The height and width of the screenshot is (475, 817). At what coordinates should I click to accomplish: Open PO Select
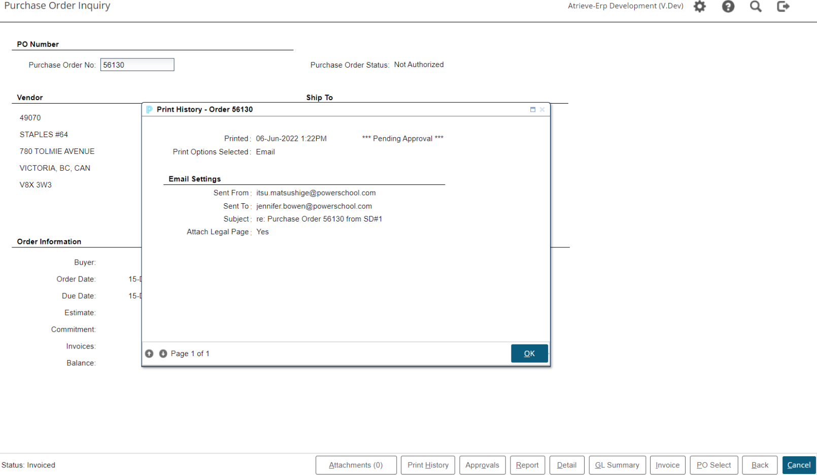click(713, 465)
